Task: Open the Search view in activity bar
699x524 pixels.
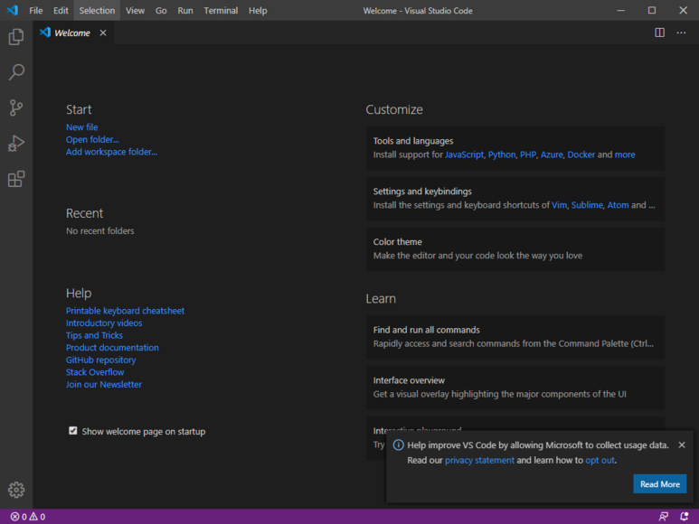Action: (x=16, y=72)
